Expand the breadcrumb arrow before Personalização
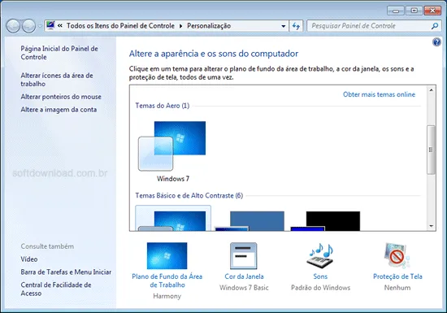The height and width of the screenshot is (313, 447). (180, 26)
